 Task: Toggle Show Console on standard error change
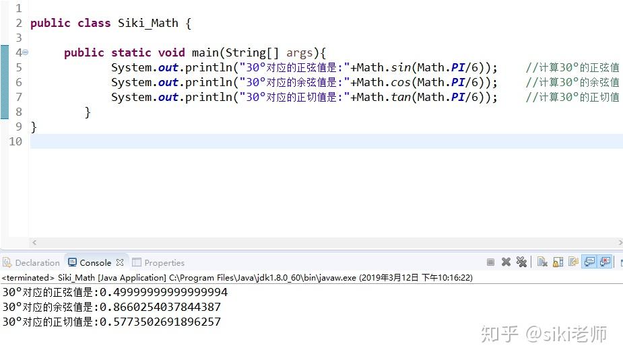coord(605,262)
